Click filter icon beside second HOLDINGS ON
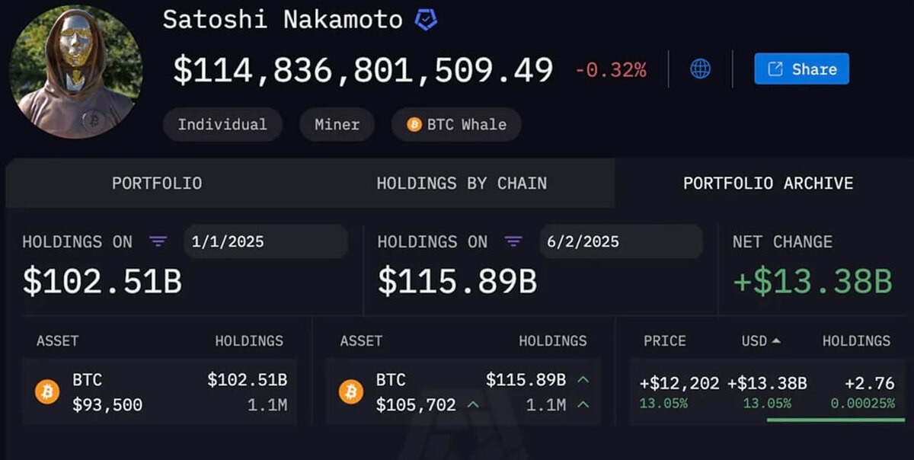 [513, 242]
